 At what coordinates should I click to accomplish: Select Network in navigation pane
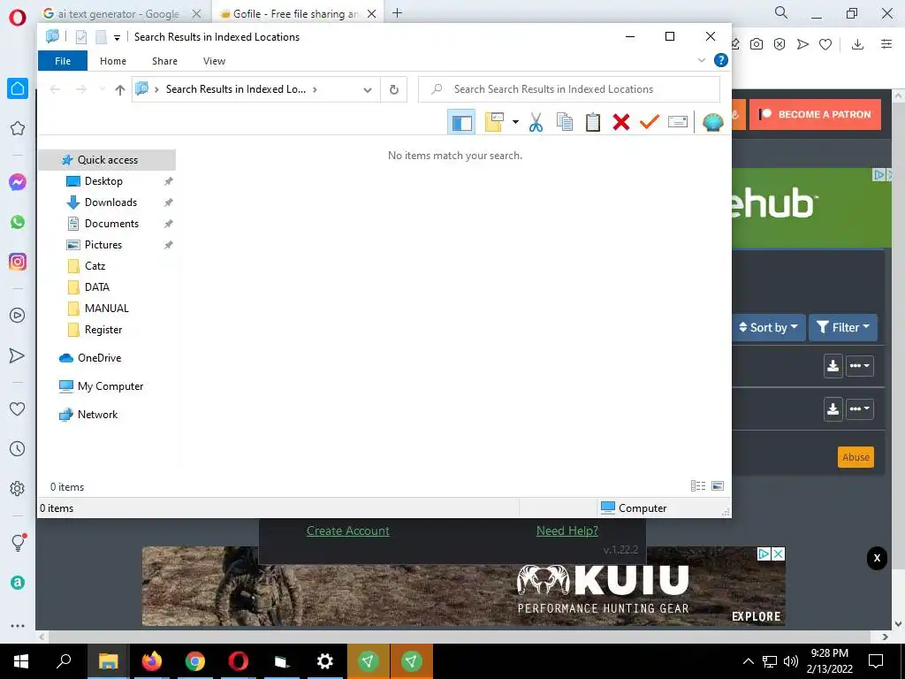click(97, 415)
